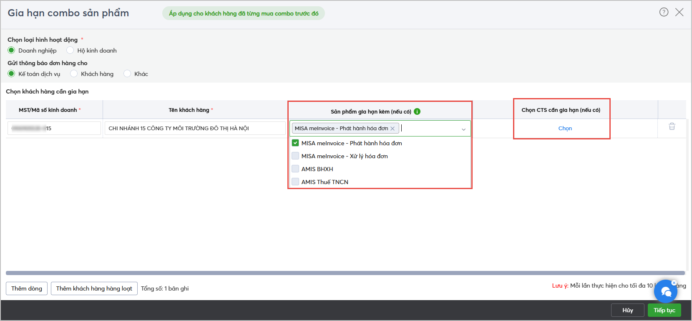Open the help question mark icon

pos(664,12)
